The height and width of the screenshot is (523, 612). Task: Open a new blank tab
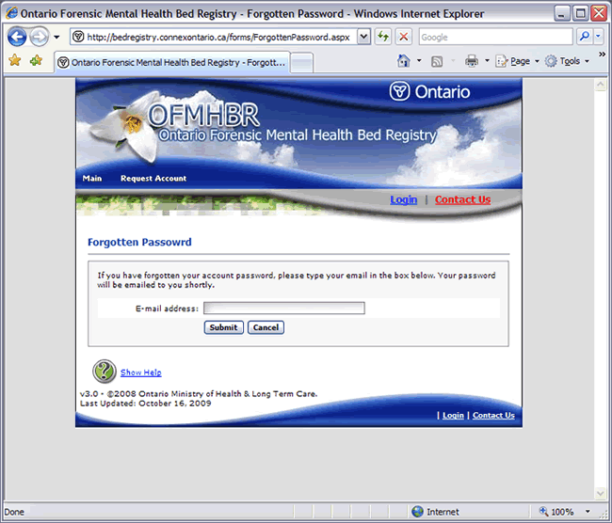(x=301, y=63)
